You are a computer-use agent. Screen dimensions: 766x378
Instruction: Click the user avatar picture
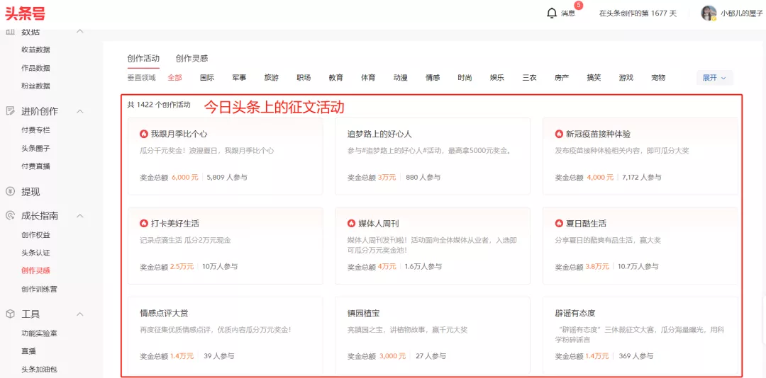[x=709, y=13]
